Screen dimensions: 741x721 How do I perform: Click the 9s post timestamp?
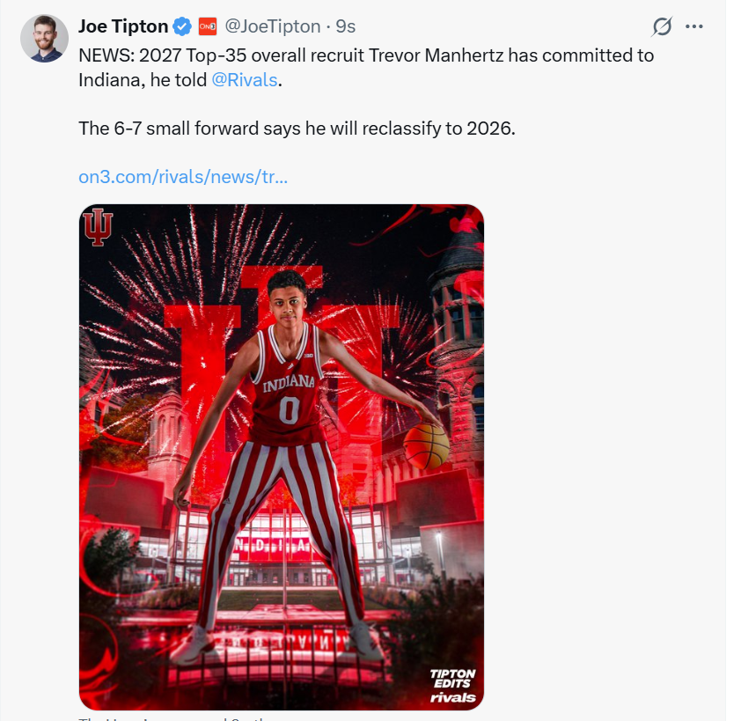tap(346, 26)
